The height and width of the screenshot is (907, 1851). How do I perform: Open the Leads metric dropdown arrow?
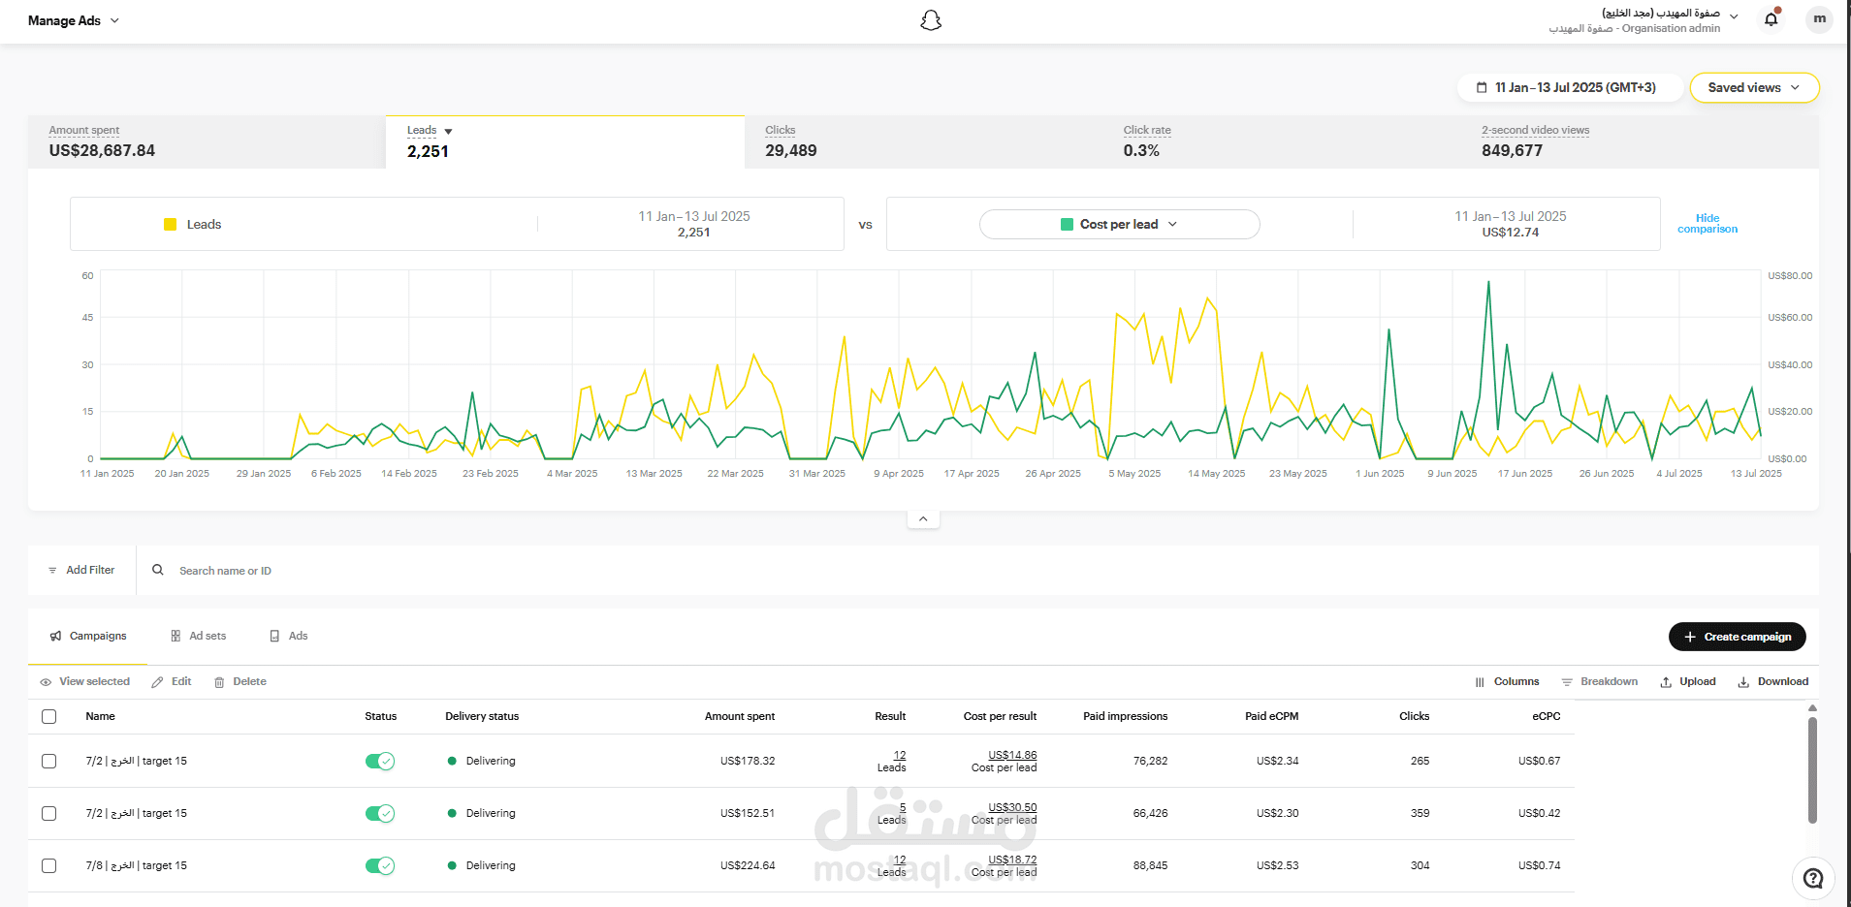pyautogui.click(x=448, y=131)
